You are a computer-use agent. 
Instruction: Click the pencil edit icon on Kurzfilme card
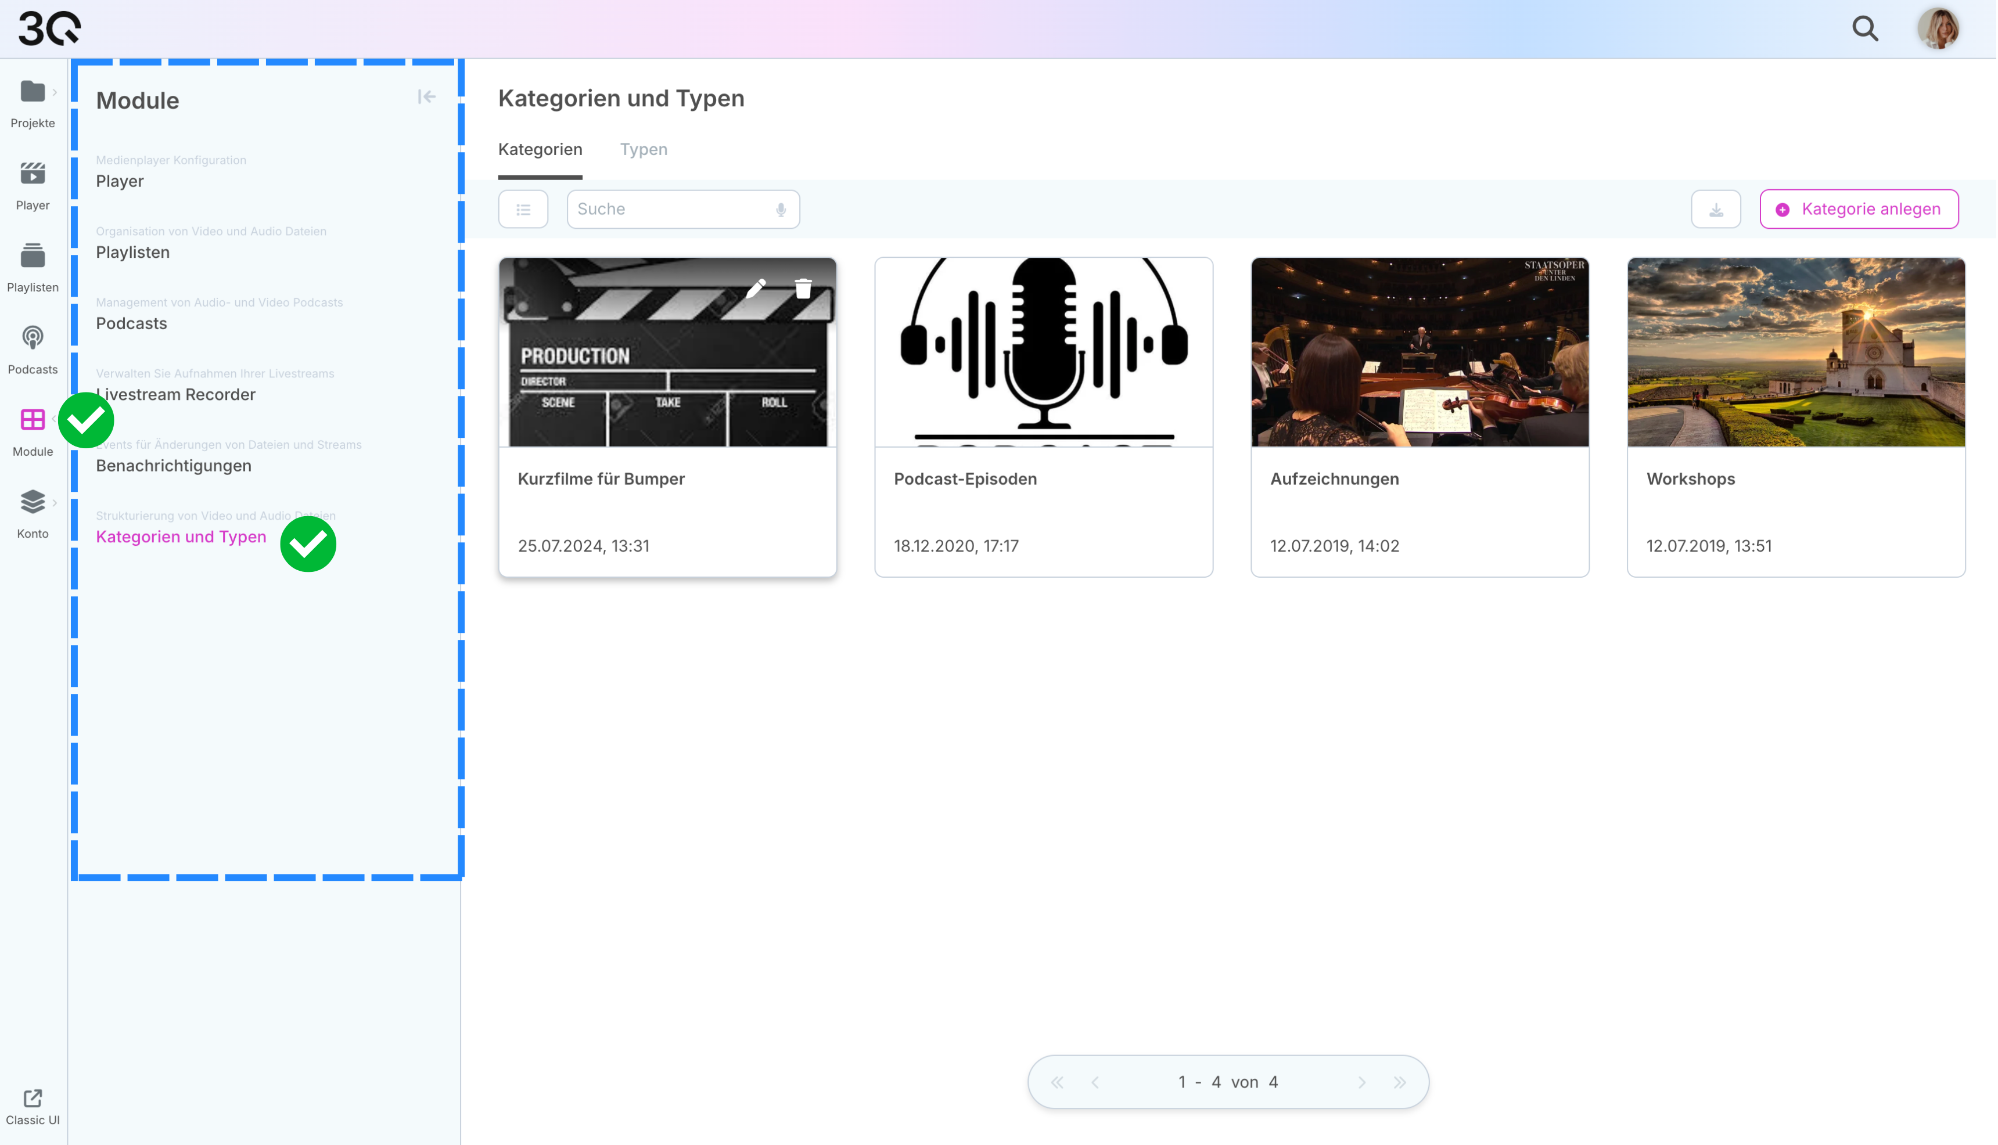pyautogui.click(x=756, y=289)
